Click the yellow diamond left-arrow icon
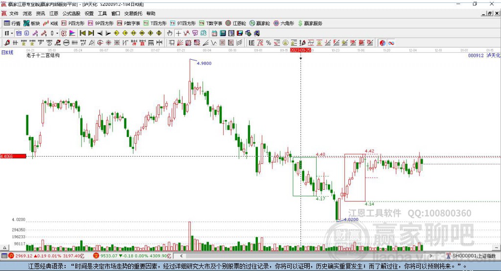501x271 pixels. coord(116,33)
